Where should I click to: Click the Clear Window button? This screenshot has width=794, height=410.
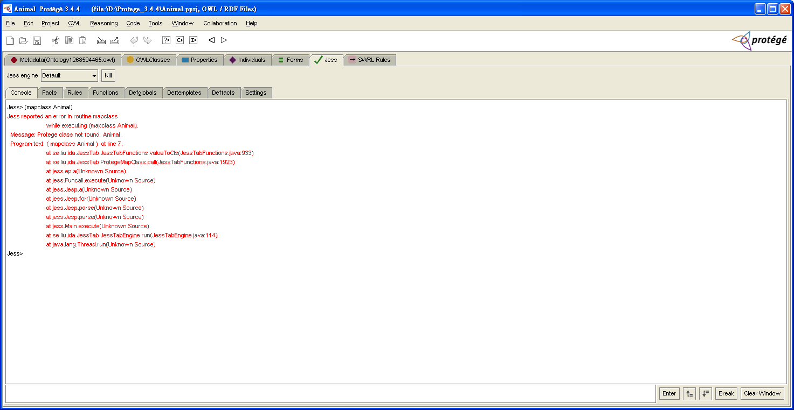pyautogui.click(x=762, y=393)
